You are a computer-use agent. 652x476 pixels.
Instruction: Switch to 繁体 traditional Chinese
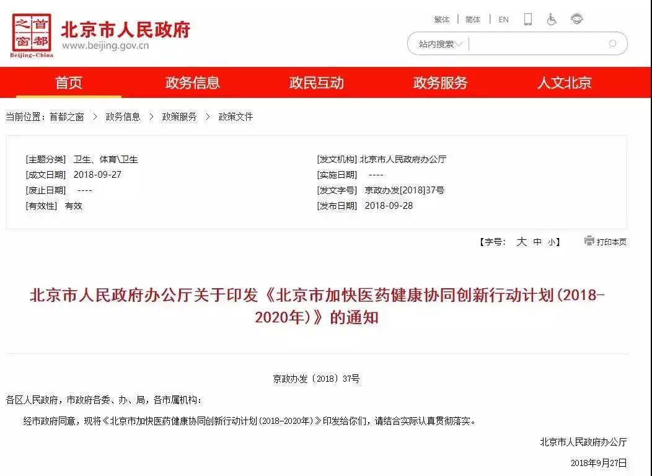[442, 20]
